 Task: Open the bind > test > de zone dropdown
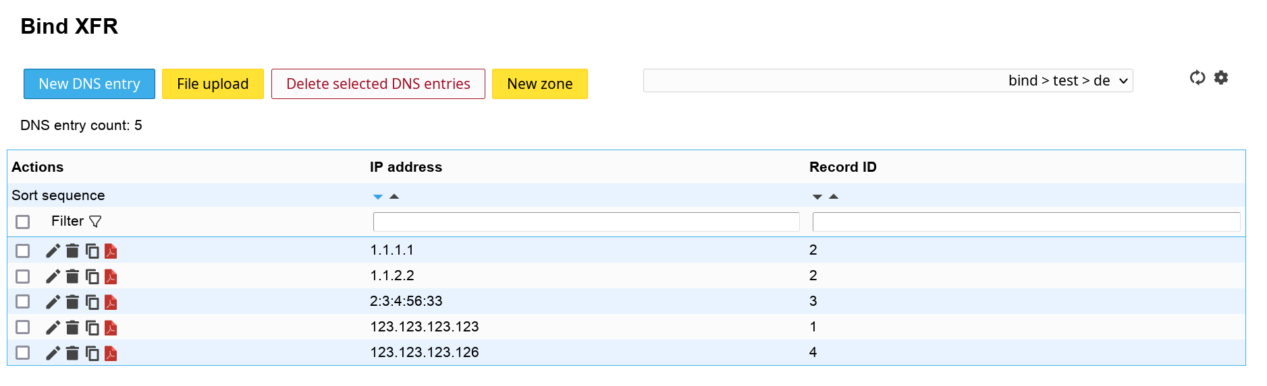click(x=887, y=81)
